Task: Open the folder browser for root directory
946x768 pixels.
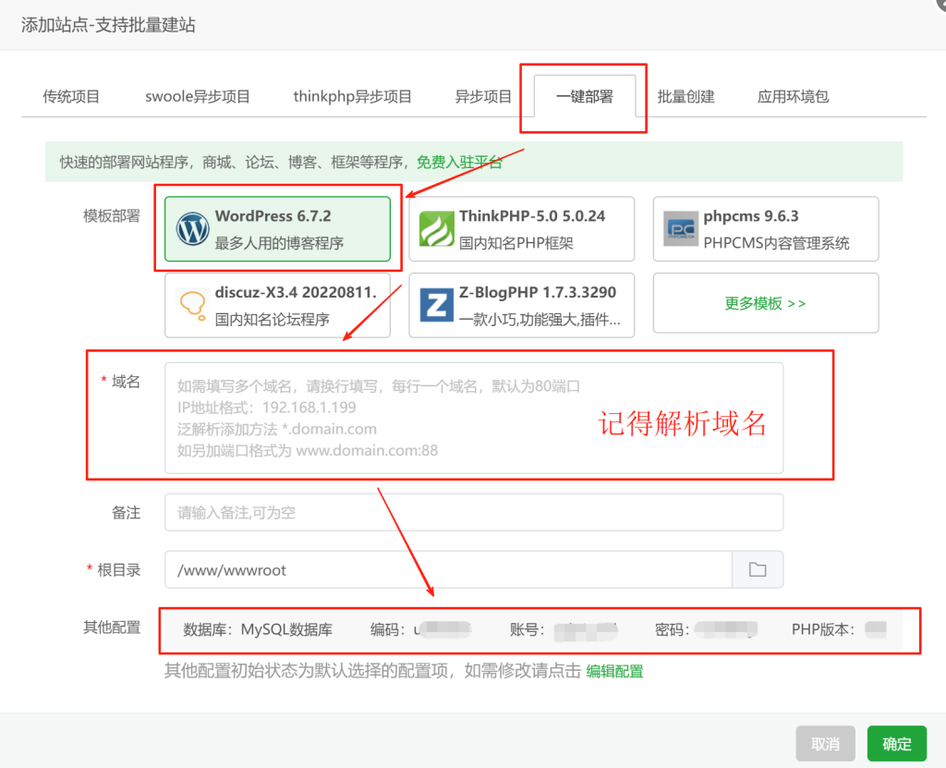Action: 758,569
